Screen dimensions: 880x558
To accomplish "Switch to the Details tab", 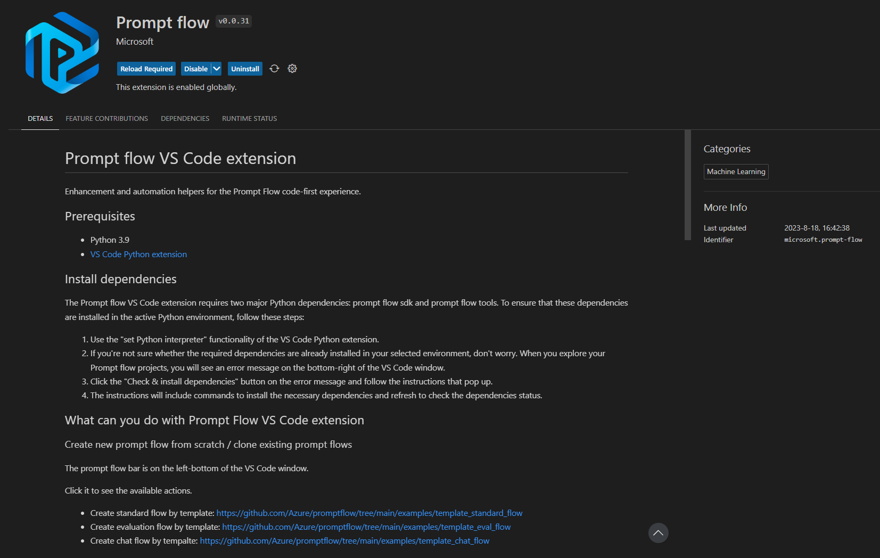I will coord(40,119).
